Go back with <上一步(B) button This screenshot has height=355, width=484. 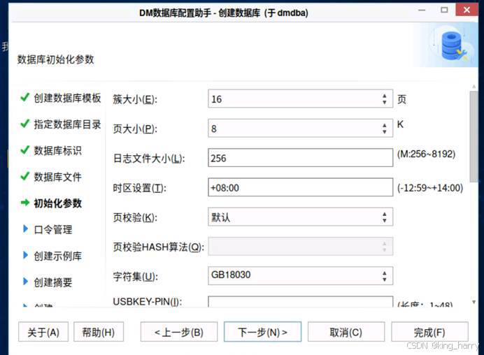click(179, 332)
